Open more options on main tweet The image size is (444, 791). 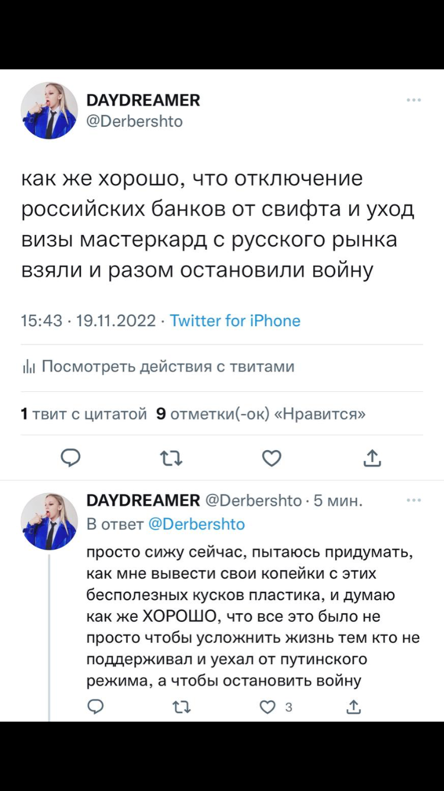click(x=414, y=100)
